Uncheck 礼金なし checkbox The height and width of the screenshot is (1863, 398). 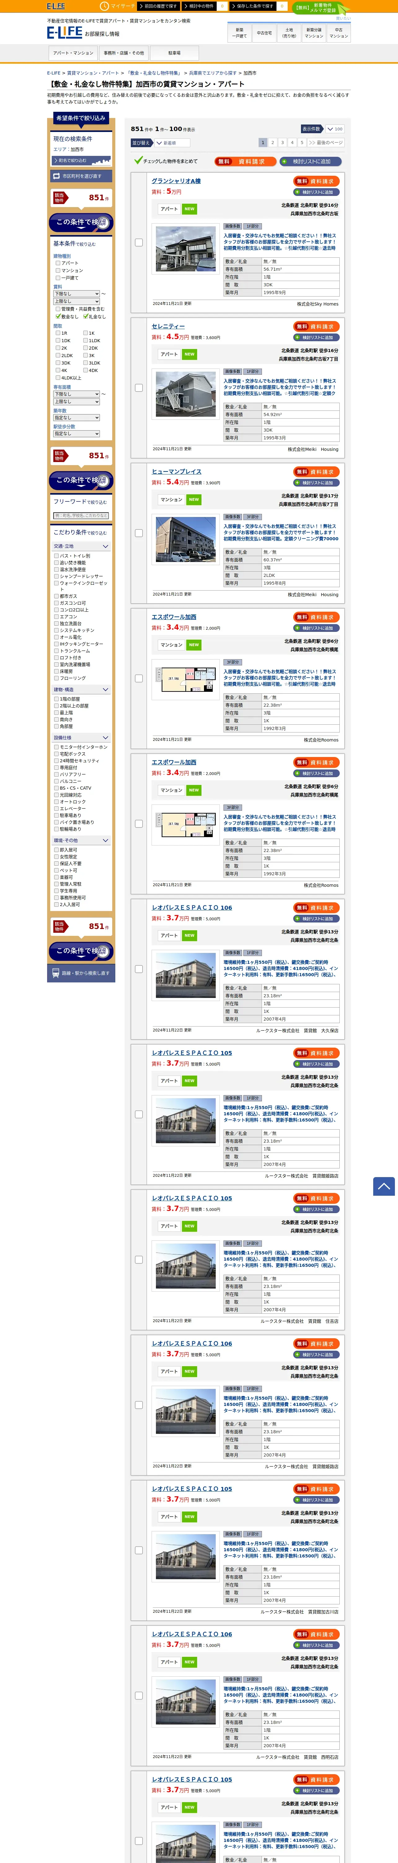tap(86, 316)
